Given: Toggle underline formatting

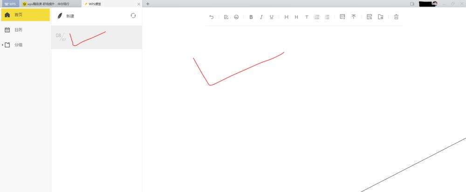Looking at the screenshot, I should click(x=271, y=17).
